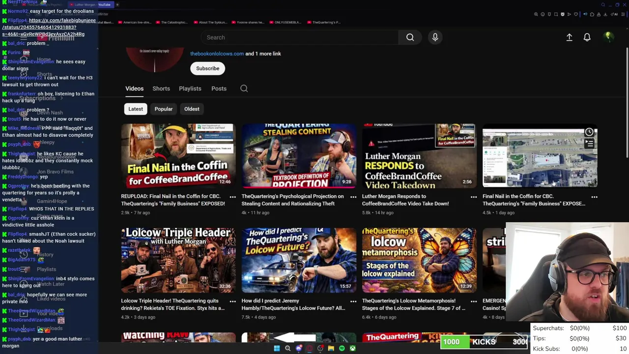Open options menu for Lolcow Metamorphosis video

tap(474, 301)
